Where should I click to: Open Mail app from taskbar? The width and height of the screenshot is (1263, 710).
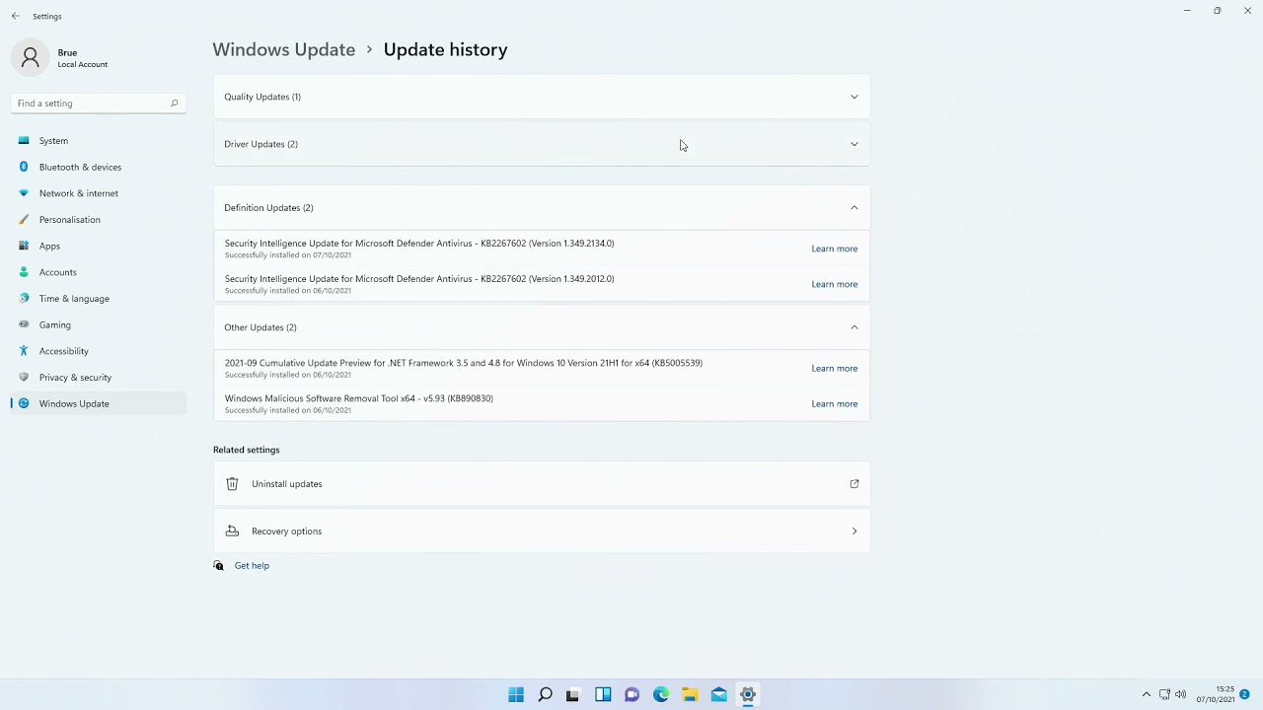click(x=718, y=694)
